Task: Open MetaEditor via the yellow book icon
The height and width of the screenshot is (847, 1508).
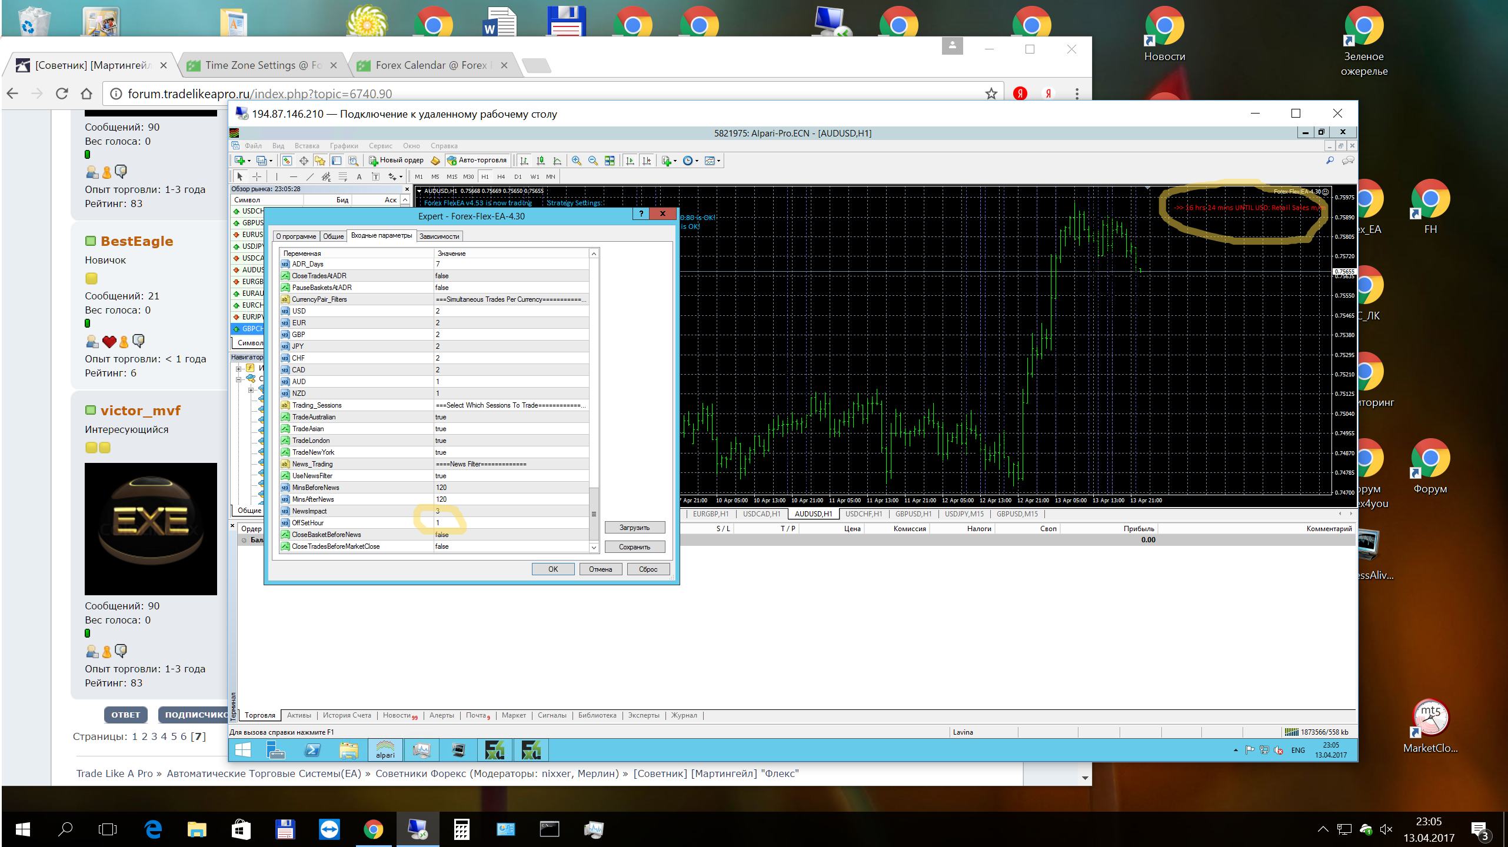Action: pyautogui.click(x=435, y=161)
